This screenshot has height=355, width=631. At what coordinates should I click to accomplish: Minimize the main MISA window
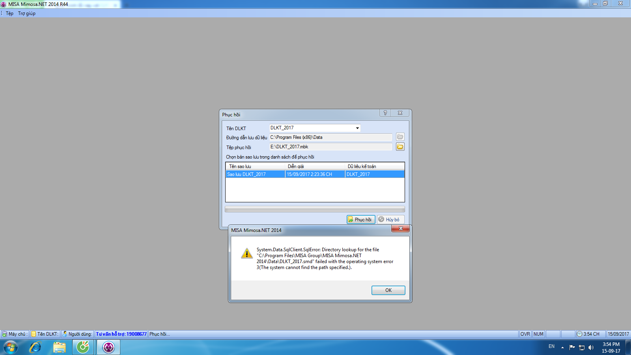tap(595, 3)
